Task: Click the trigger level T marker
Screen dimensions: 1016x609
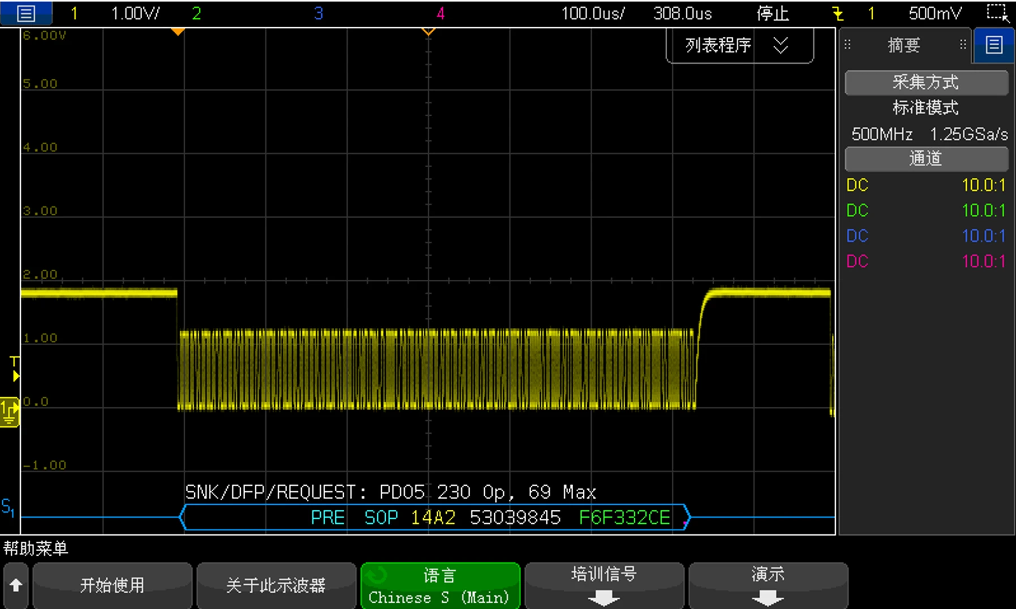Action: [x=15, y=368]
